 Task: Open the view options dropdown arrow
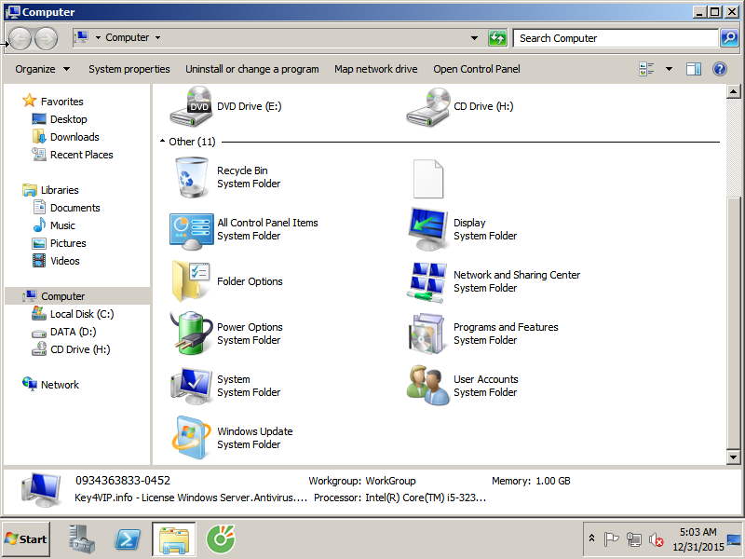click(669, 69)
